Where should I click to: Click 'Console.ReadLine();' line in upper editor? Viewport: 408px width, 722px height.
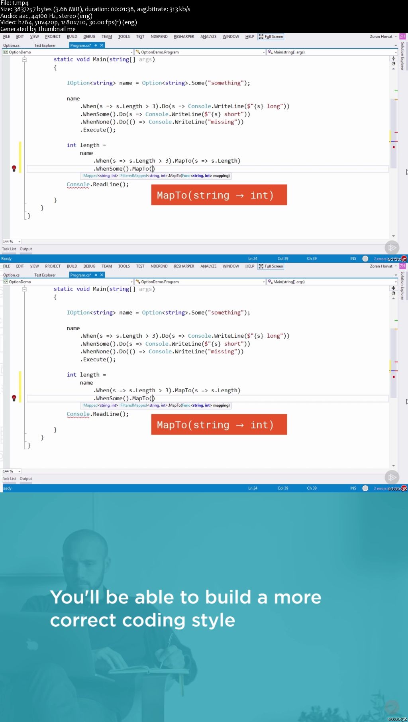click(98, 185)
